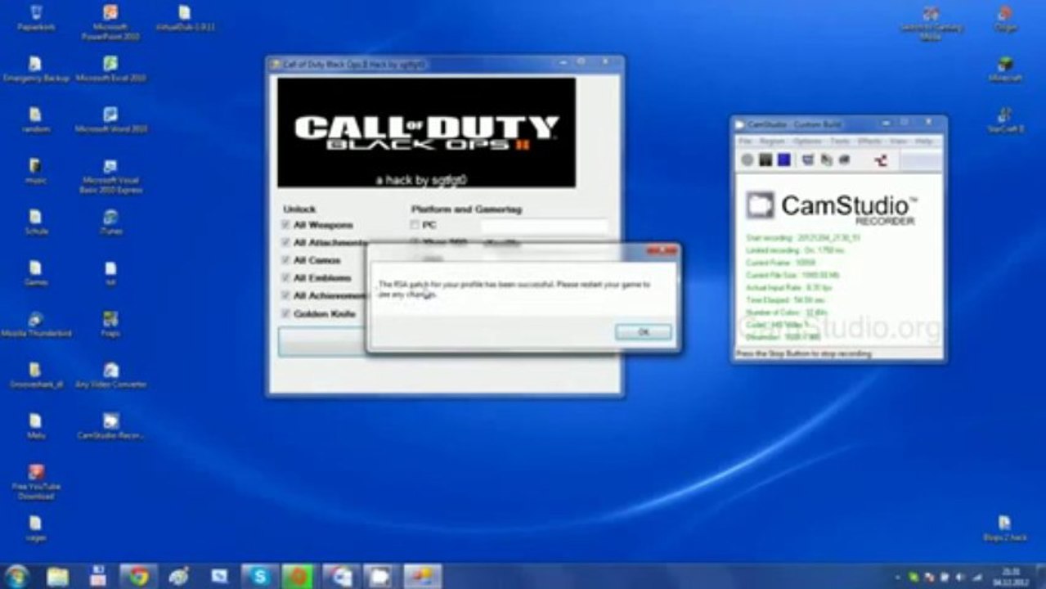
Task: Click OK in the RSA patch dialog
Action: (644, 332)
